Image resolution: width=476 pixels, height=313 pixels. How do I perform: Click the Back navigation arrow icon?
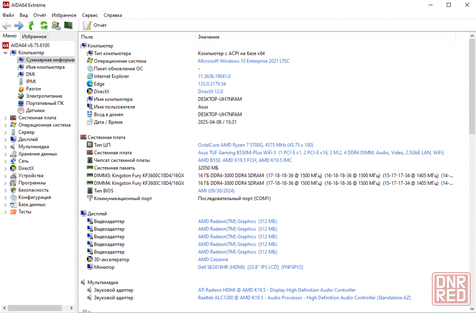click(7, 26)
